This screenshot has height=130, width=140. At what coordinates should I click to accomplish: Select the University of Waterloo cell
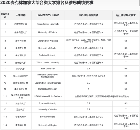[x=48, y=41]
